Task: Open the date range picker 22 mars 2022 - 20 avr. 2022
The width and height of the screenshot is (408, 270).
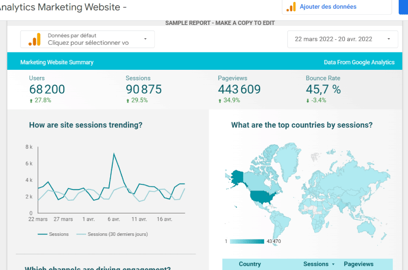Action: (x=342, y=39)
